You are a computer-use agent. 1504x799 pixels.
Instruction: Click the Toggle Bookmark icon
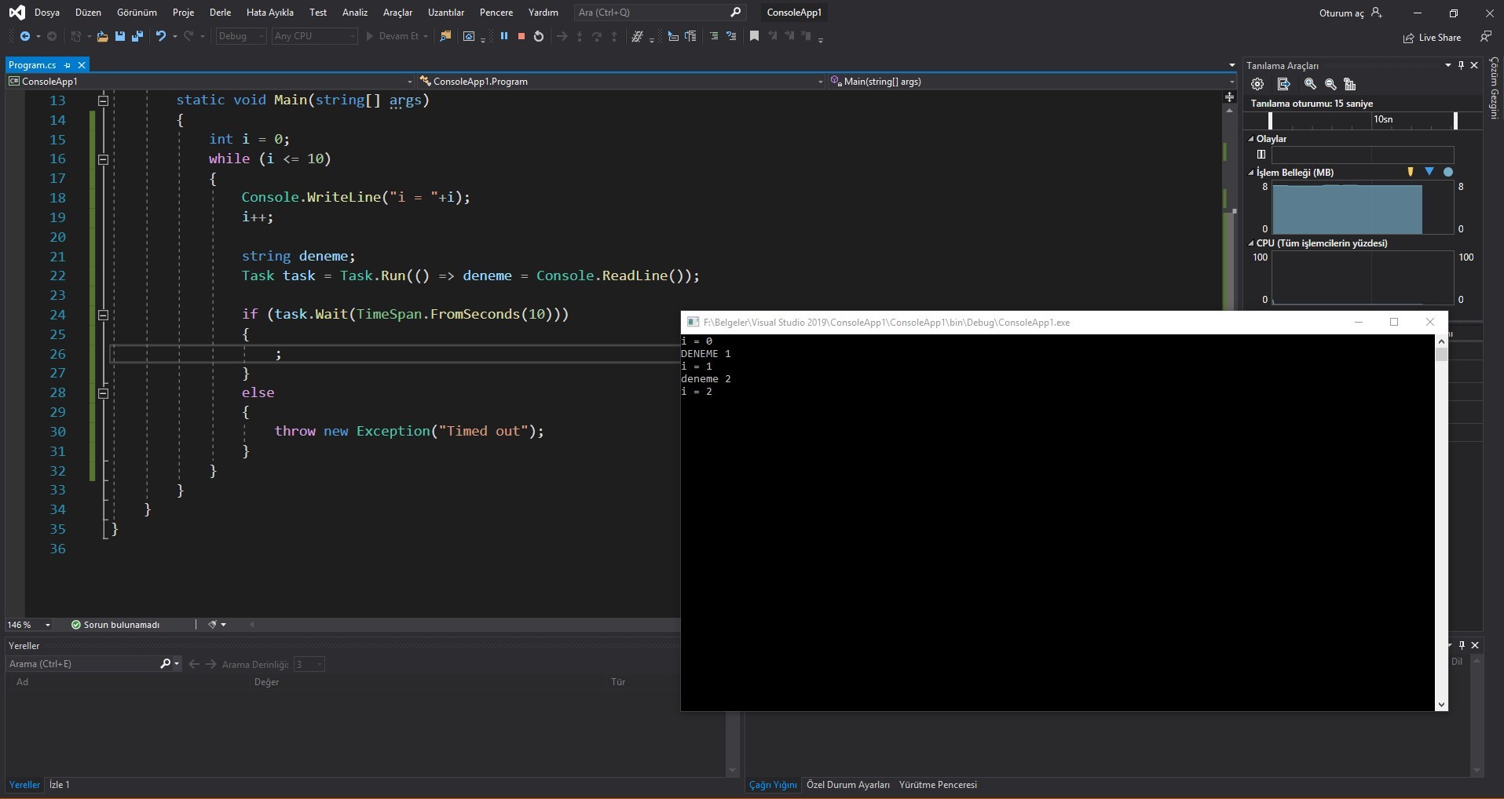click(754, 36)
